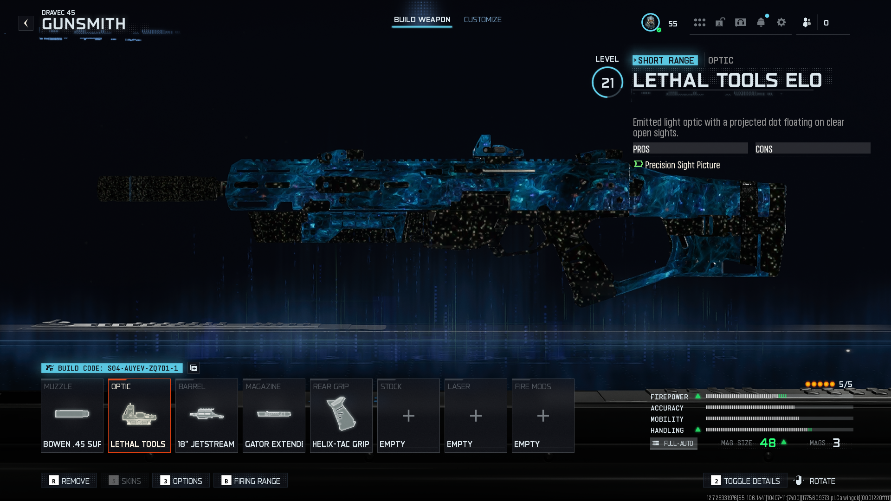This screenshot has width=891, height=501.
Task: Copy the build code with the copy icon
Action: [x=194, y=368]
